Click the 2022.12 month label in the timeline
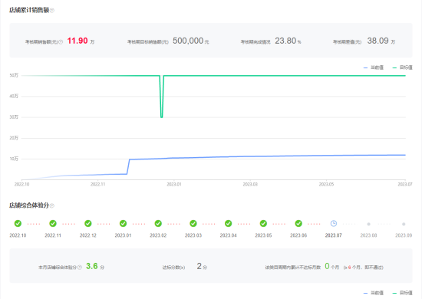This screenshot has width=422, height=299. [88, 235]
